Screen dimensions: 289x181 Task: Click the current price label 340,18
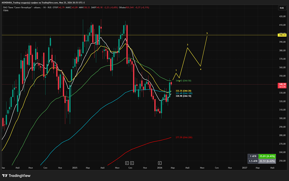[x=282, y=84]
